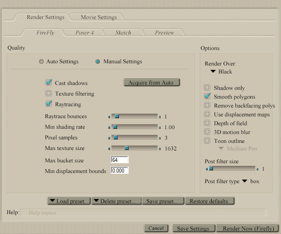Switch to the Preview tab

click(x=164, y=32)
